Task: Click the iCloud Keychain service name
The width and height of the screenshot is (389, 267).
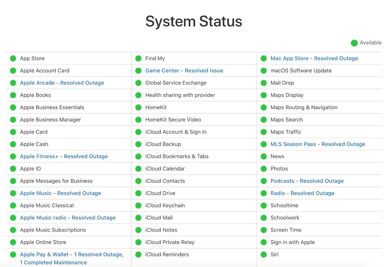Action: [x=165, y=205]
